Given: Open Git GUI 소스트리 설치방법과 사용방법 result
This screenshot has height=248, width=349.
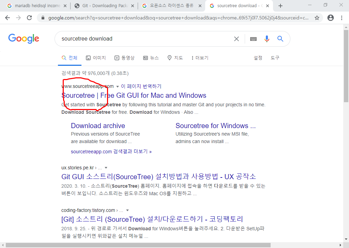Looking at the screenshot, I should coord(158,177).
